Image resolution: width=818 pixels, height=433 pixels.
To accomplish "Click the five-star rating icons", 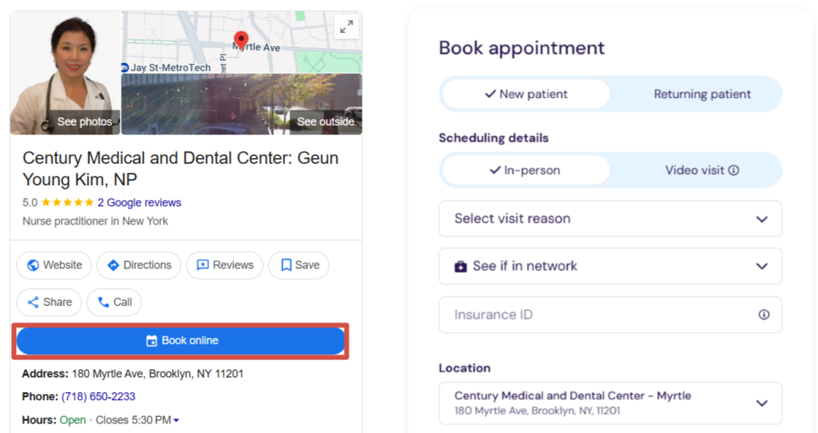I will (67, 203).
